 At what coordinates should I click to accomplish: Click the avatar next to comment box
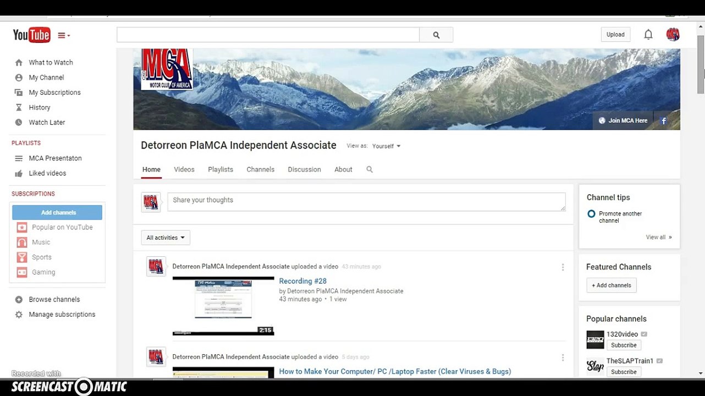tap(151, 202)
